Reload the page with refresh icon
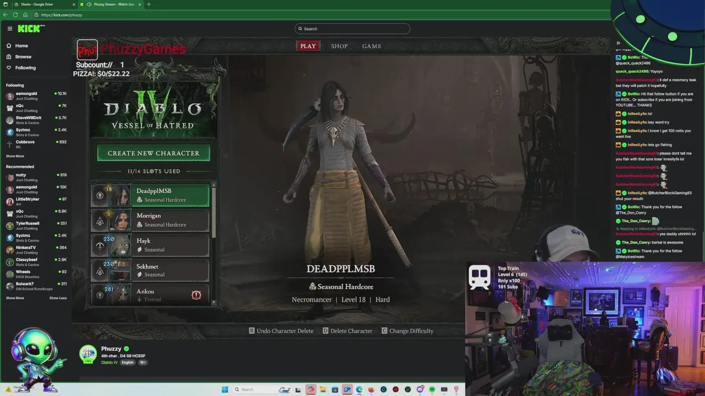Image resolution: width=705 pixels, height=396 pixels. (15, 15)
